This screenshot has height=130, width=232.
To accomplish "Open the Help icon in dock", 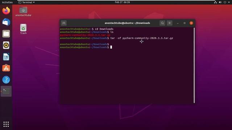I will pyautogui.click(x=6, y=80).
